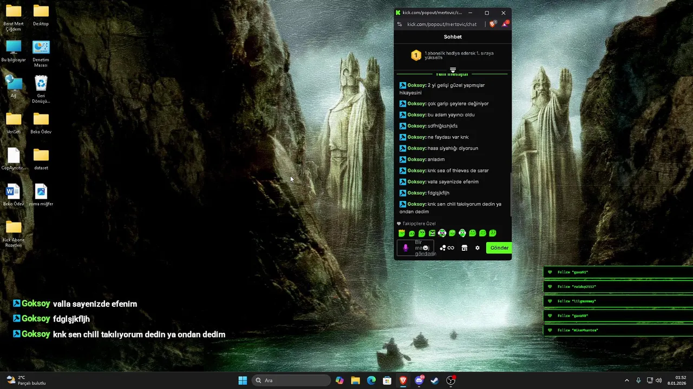Image resolution: width=693 pixels, height=389 pixels.
Task: Select the Desktop folder icon
Action: [41, 15]
